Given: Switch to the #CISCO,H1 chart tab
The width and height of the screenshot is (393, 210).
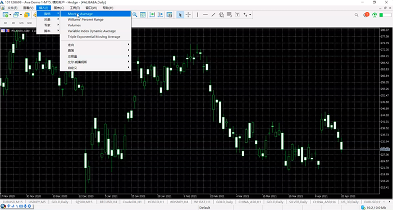Looking at the screenshot, I should (156, 202).
